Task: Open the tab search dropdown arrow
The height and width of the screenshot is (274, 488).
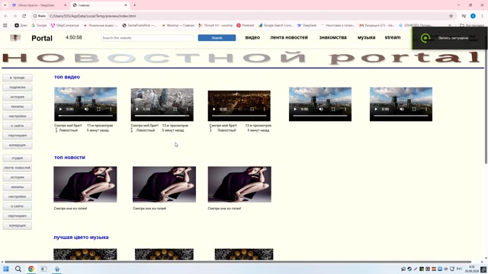Action: tap(5, 5)
